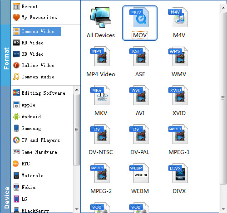Open the Recent category
Viewport: 227px width, 213px height.
[25, 6]
